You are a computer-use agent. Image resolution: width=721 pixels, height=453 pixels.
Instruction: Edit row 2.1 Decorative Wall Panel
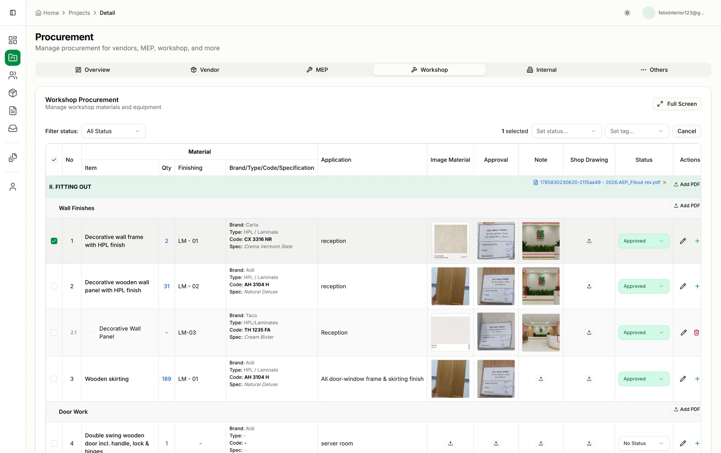[683, 332]
